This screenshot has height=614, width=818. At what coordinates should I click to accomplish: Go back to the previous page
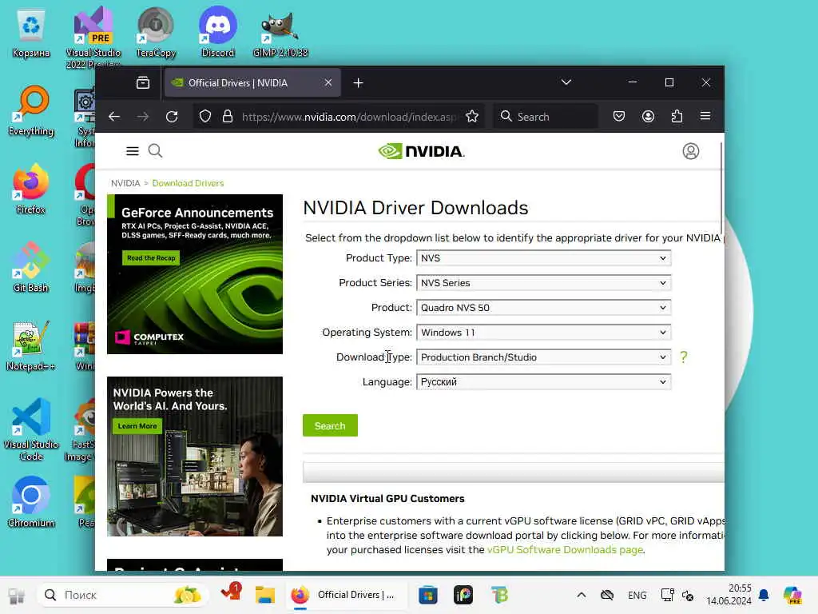coord(114,117)
